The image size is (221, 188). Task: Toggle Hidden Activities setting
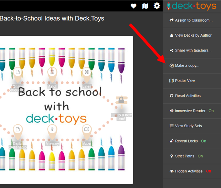click(192, 171)
